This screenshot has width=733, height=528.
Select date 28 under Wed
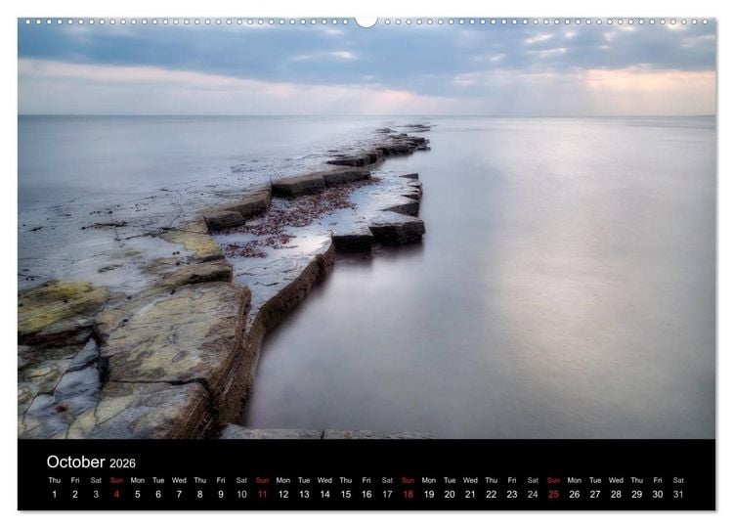(616, 495)
